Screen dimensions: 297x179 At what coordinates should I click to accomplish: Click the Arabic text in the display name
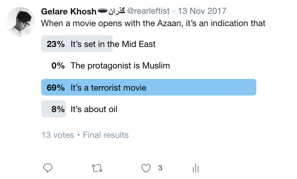click(x=117, y=11)
